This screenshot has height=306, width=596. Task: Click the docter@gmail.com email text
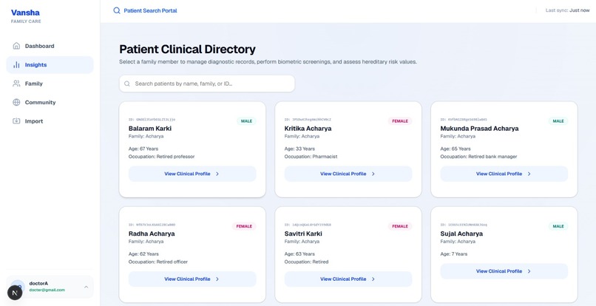[47, 290]
